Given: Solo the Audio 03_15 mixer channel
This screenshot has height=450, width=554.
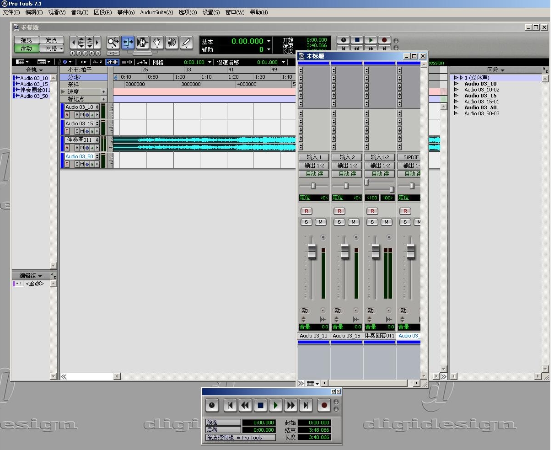Looking at the screenshot, I should point(339,222).
